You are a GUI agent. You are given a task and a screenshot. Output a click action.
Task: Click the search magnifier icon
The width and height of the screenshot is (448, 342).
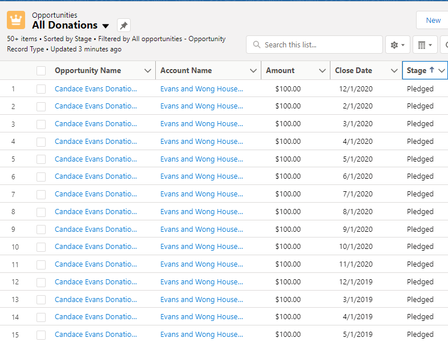257,45
